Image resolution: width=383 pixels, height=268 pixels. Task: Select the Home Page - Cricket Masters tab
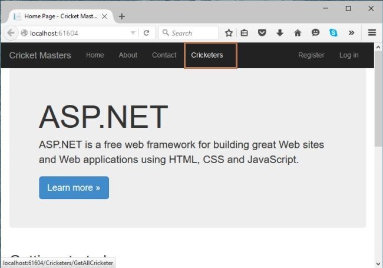click(61, 16)
